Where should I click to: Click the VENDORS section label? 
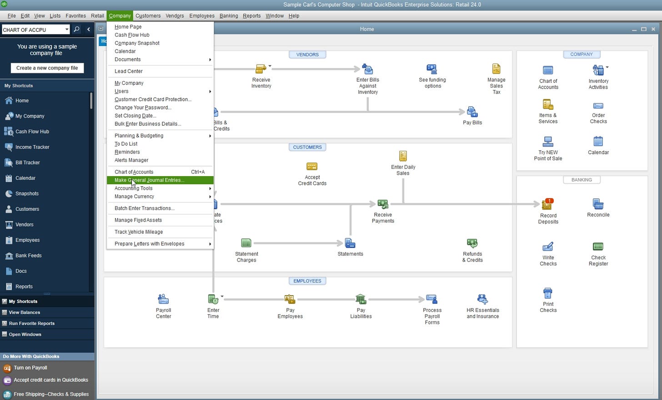tap(307, 54)
